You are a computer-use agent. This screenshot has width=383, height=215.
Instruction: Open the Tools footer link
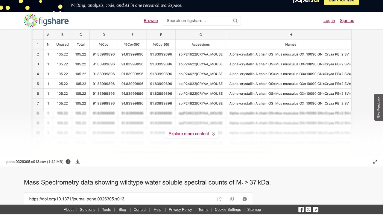point(107,210)
